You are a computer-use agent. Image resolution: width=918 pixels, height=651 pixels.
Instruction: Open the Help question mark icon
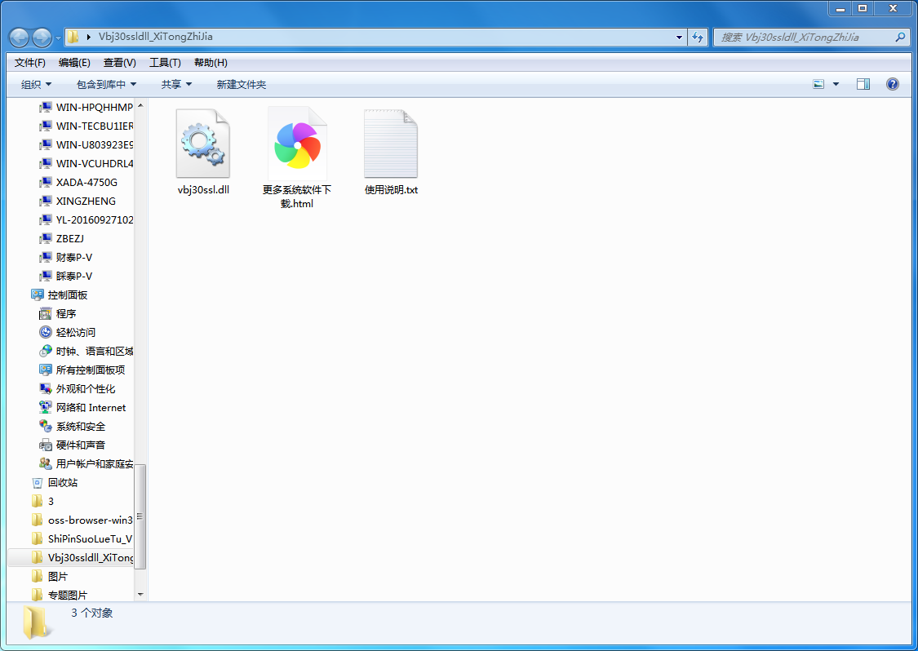coord(892,84)
